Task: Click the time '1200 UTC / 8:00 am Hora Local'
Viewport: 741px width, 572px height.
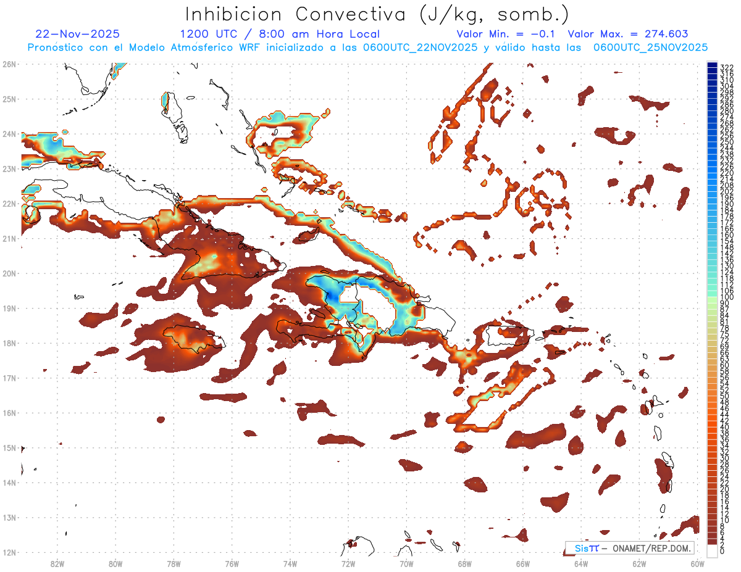Action: coord(280,34)
